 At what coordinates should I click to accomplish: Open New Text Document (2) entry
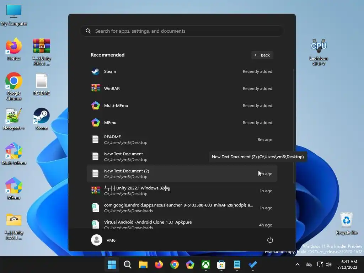point(182,173)
